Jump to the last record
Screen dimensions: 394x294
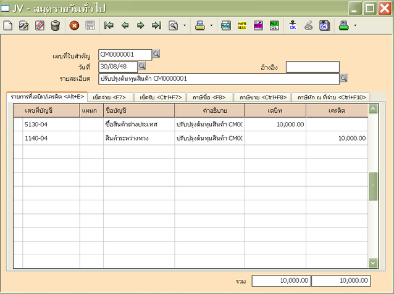[156, 26]
